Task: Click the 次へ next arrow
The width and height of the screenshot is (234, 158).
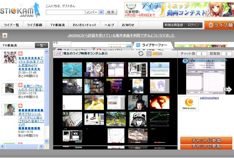Action: [227, 90]
